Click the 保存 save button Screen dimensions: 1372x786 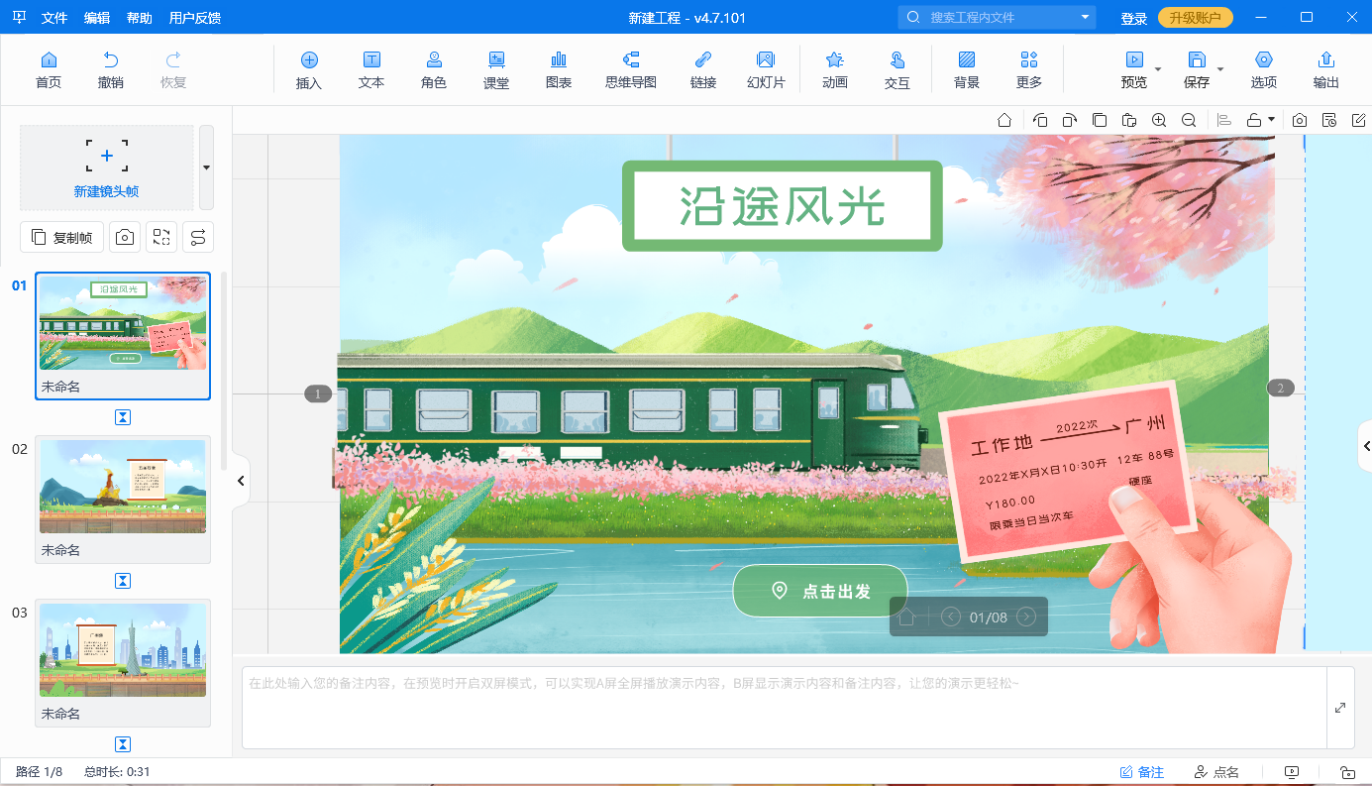pyautogui.click(x=1197, y=70)
